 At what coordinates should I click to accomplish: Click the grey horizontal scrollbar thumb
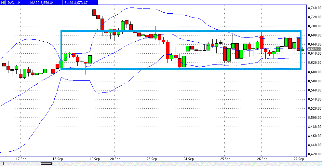pos(47,163)
